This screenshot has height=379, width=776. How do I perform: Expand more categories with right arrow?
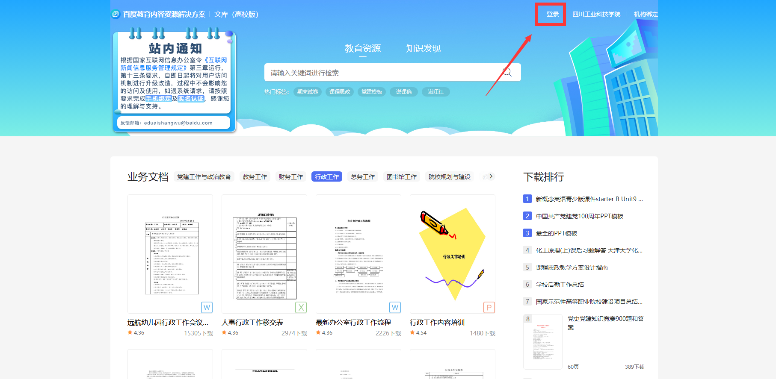pos(491,176)
